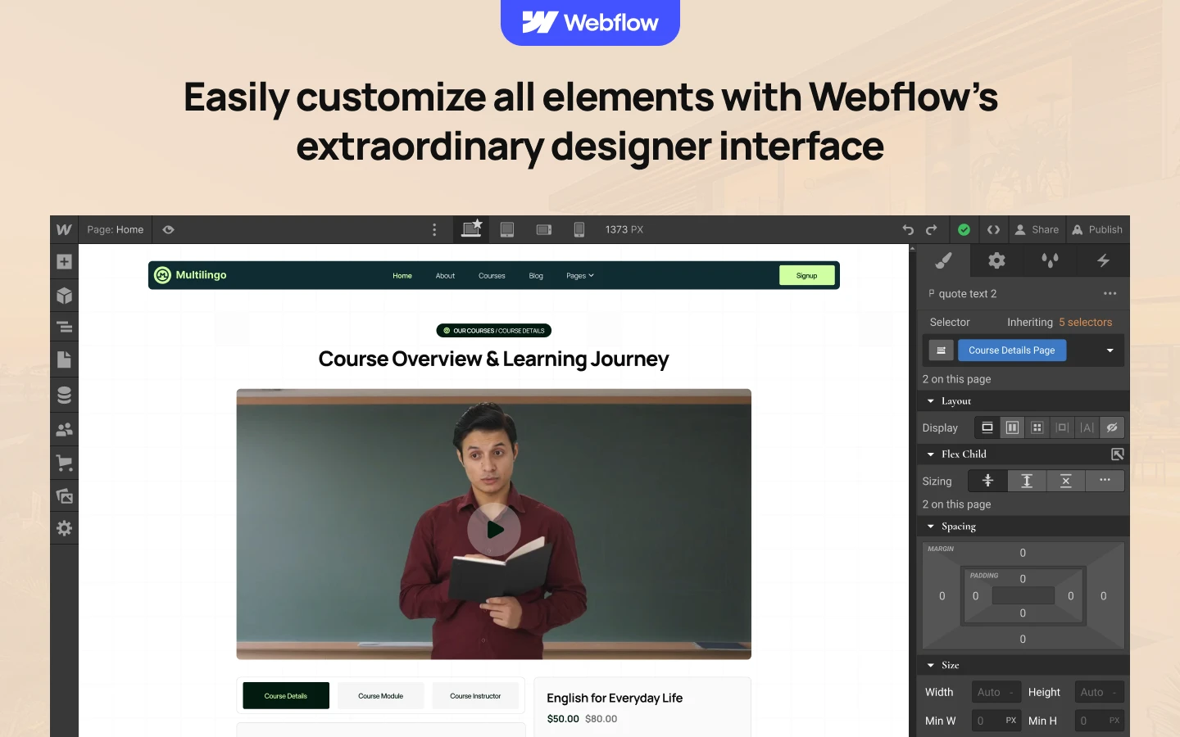Viewport: 1180px width, 737px height.
Task: Set display to none (hidden eye)
Action: (x=1112, y=427)
